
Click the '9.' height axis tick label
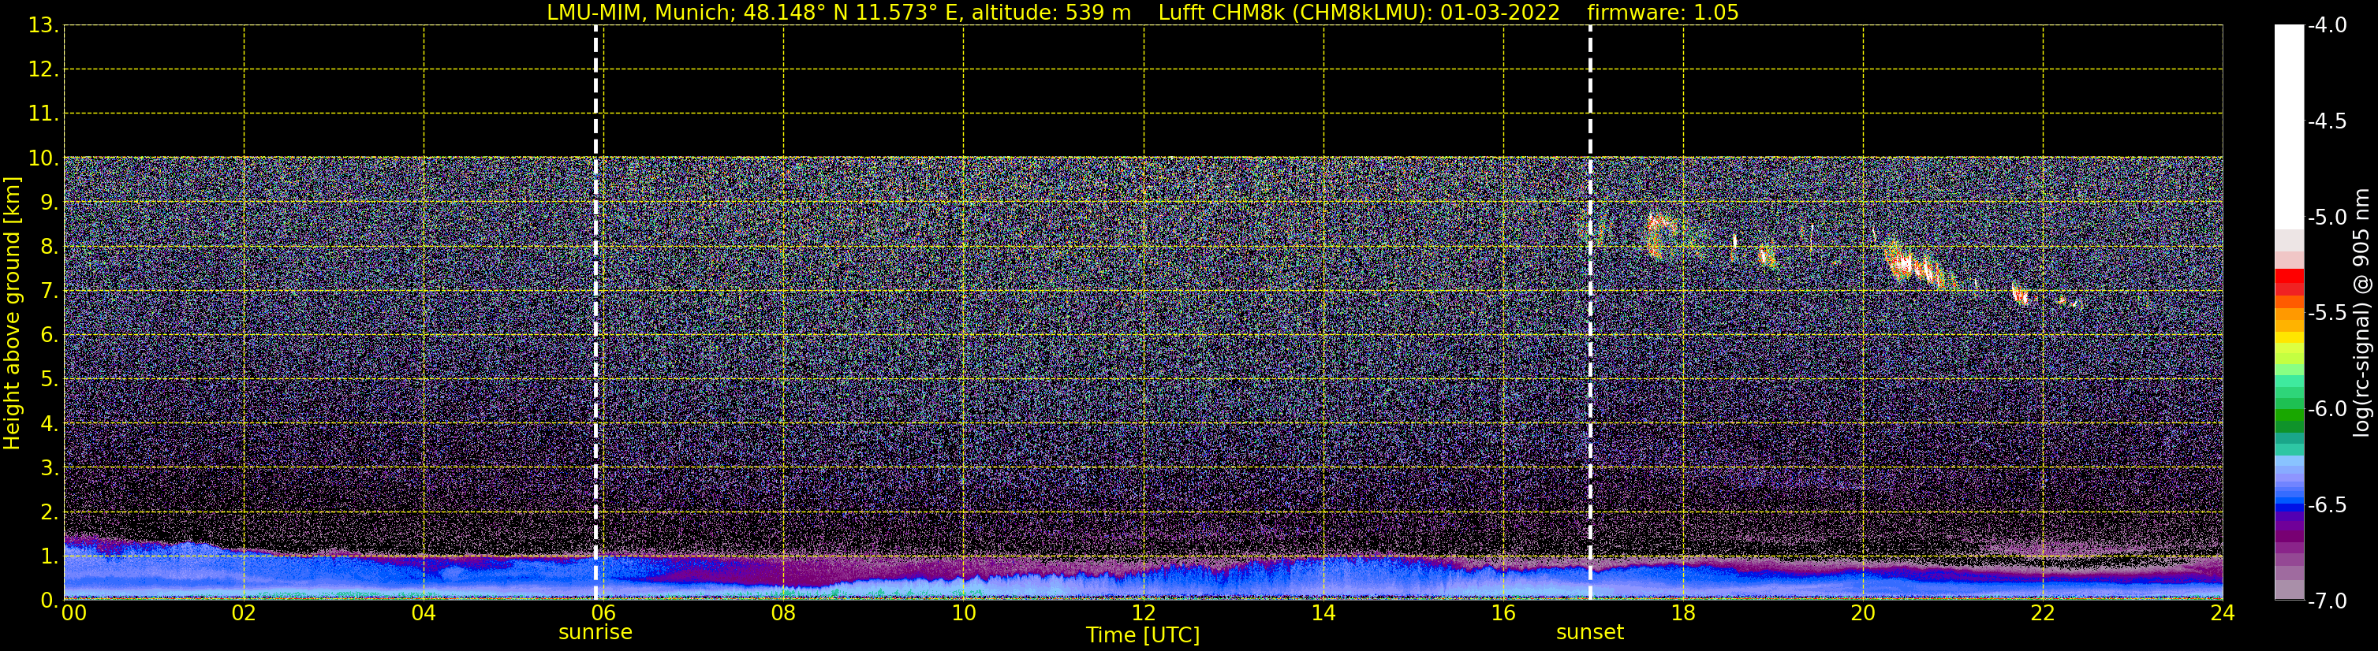(x=49, y=203)
